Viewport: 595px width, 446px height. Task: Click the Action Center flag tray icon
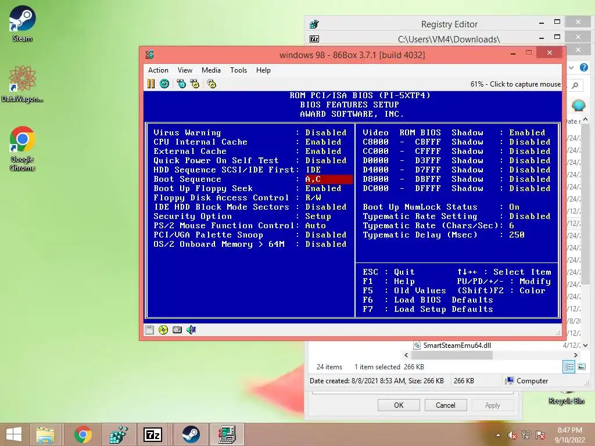[x=540, y=435]
